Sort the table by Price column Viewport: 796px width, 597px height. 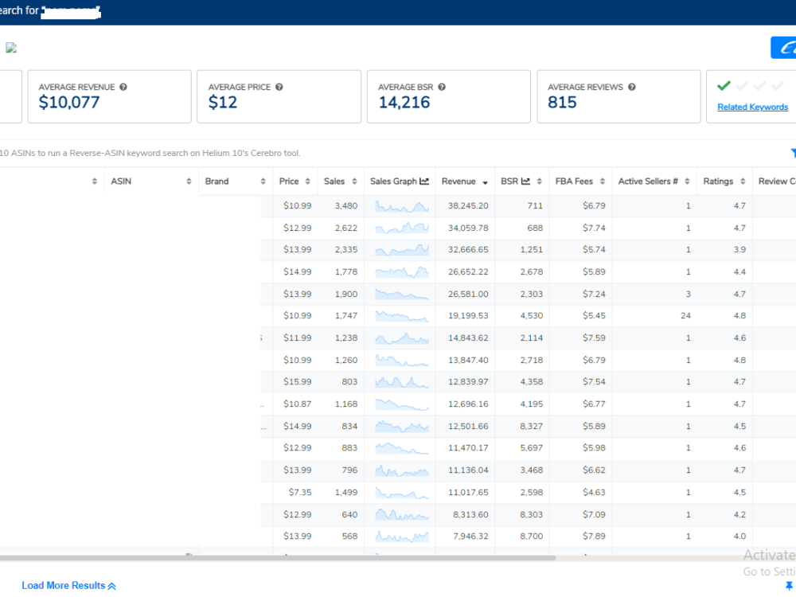307,181
